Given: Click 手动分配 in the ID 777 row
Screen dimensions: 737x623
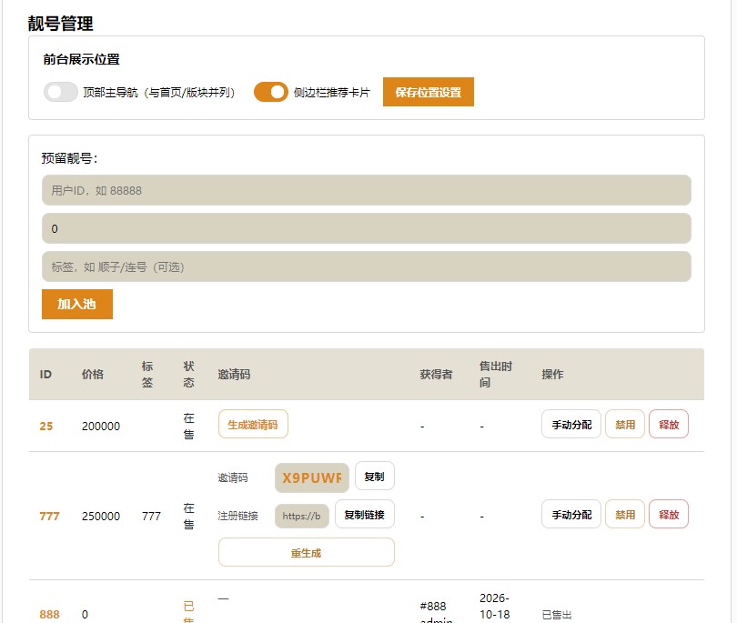Looking at the screenshot, I should click(571, 515).
